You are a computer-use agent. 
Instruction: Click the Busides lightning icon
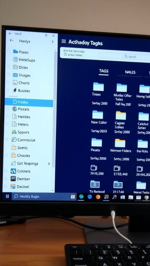click(x=15, y=90)
